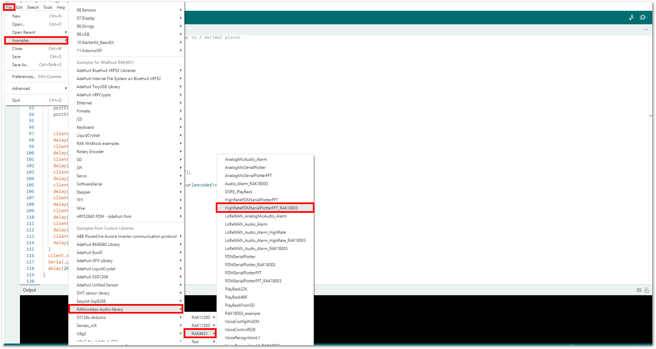
Task: Choose New from the File menu
Action: [37, 16]
